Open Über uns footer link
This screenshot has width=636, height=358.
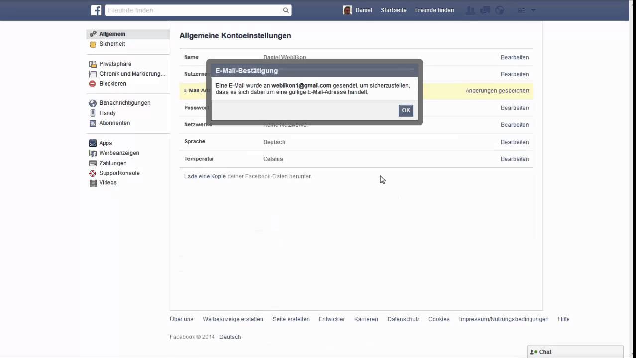pos(181,319)
